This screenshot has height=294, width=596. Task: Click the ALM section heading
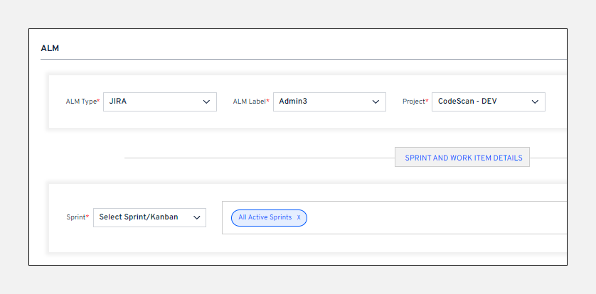(x=50, y=48)
